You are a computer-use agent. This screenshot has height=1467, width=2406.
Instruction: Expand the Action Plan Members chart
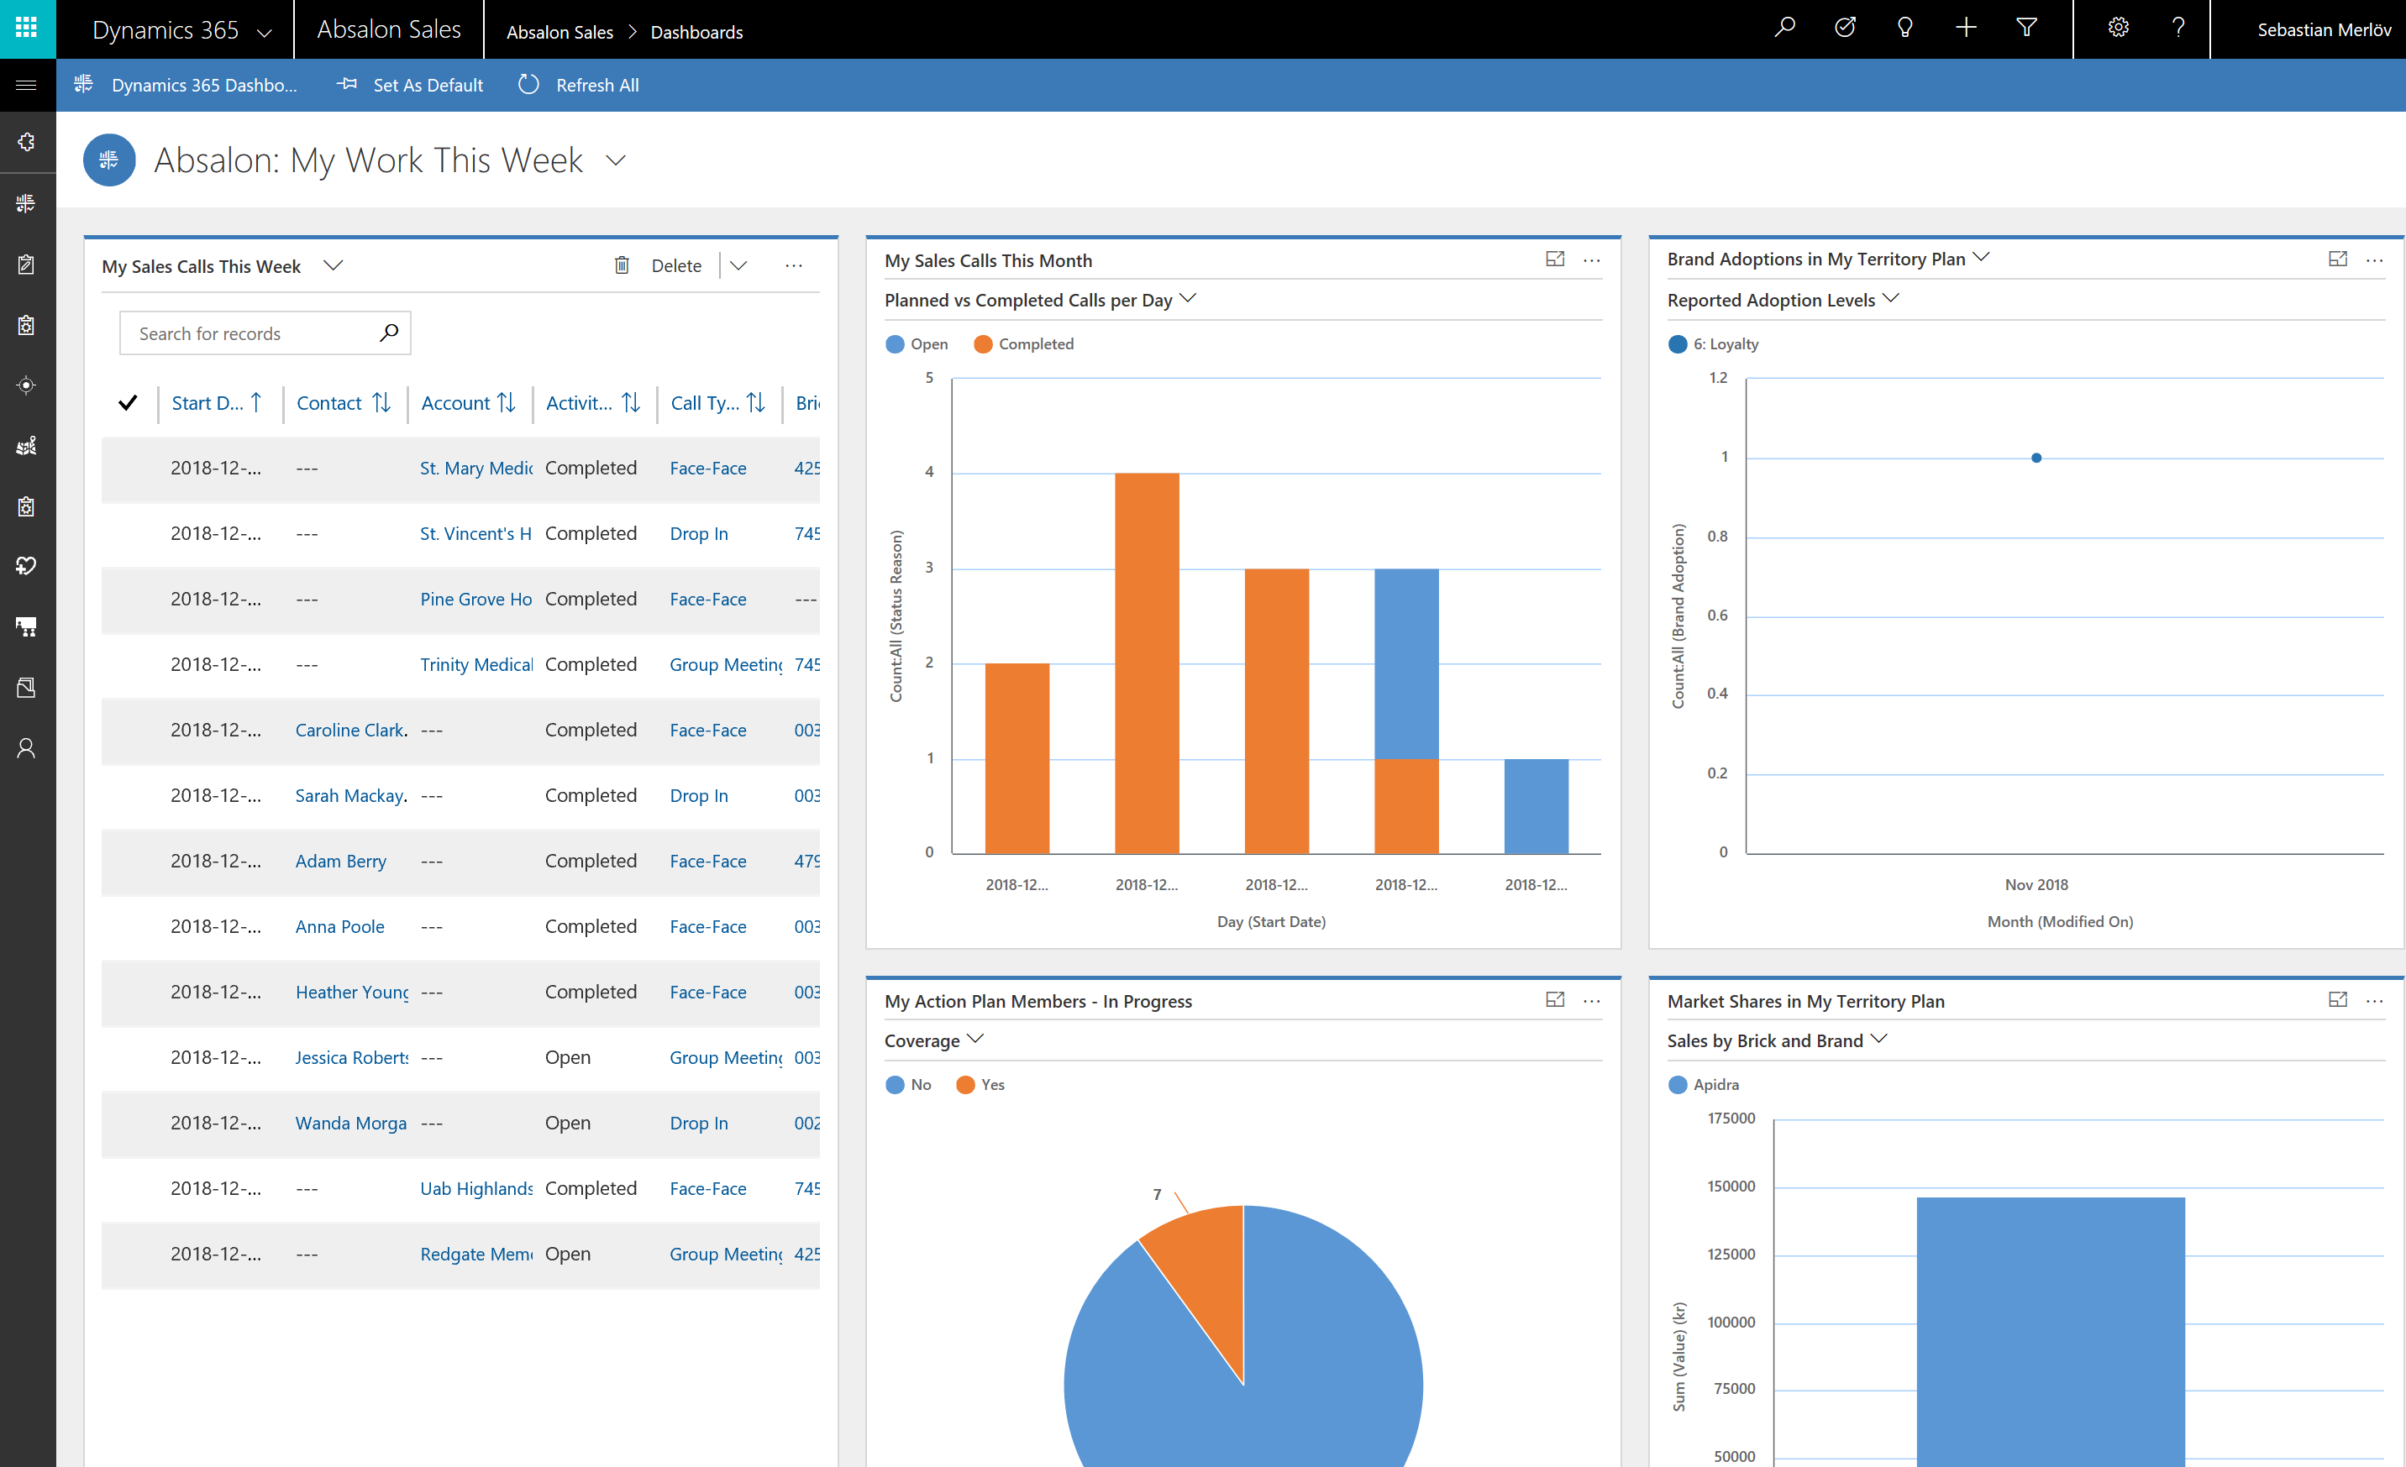click(1556, 999)
